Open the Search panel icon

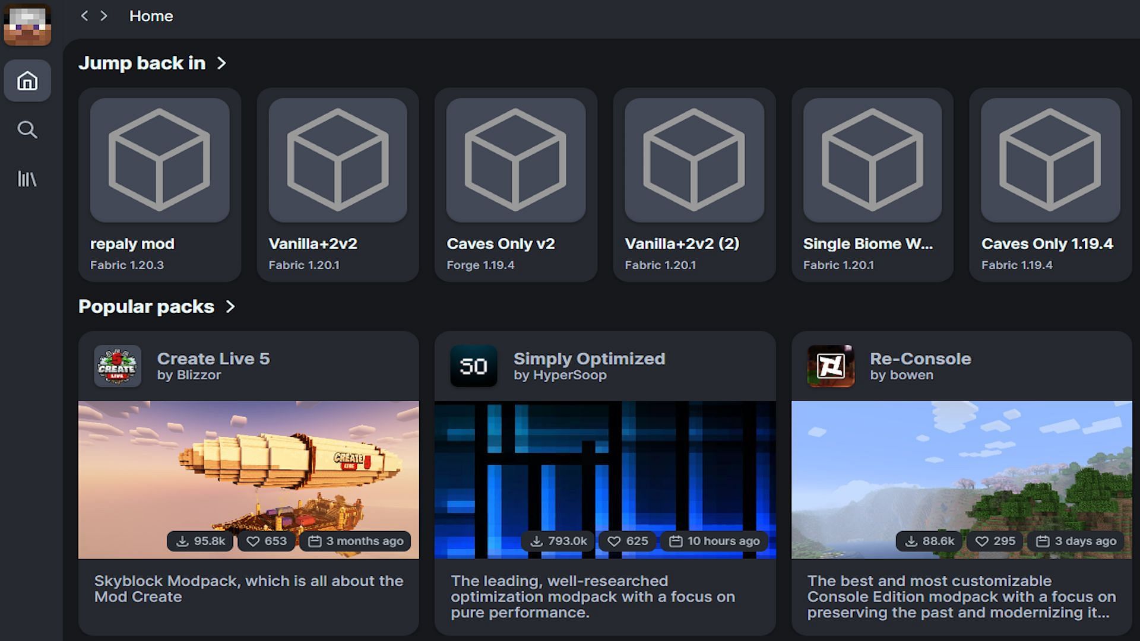(x=28, y=130)
